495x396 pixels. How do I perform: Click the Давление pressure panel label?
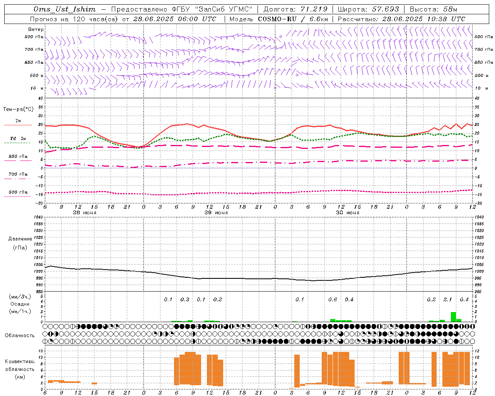20,239
